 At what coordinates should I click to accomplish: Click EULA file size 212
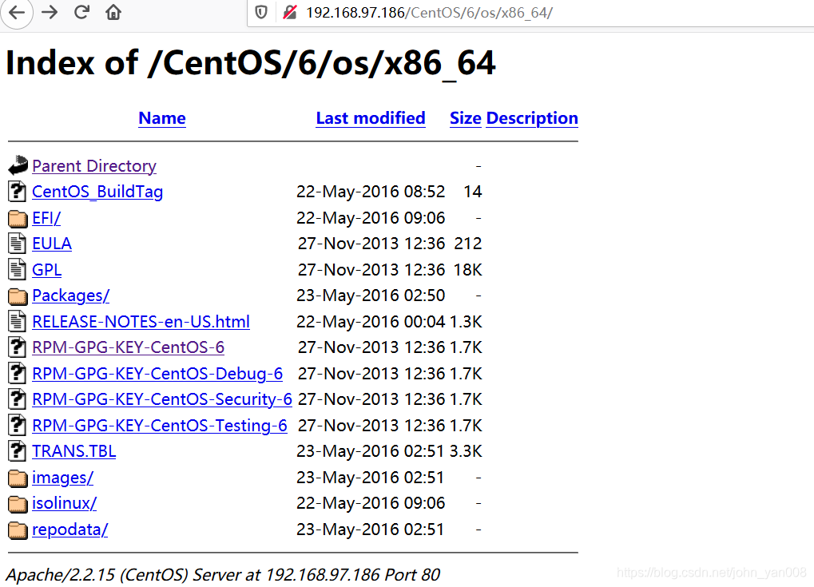pyautogui.click(x=468, y=244)
